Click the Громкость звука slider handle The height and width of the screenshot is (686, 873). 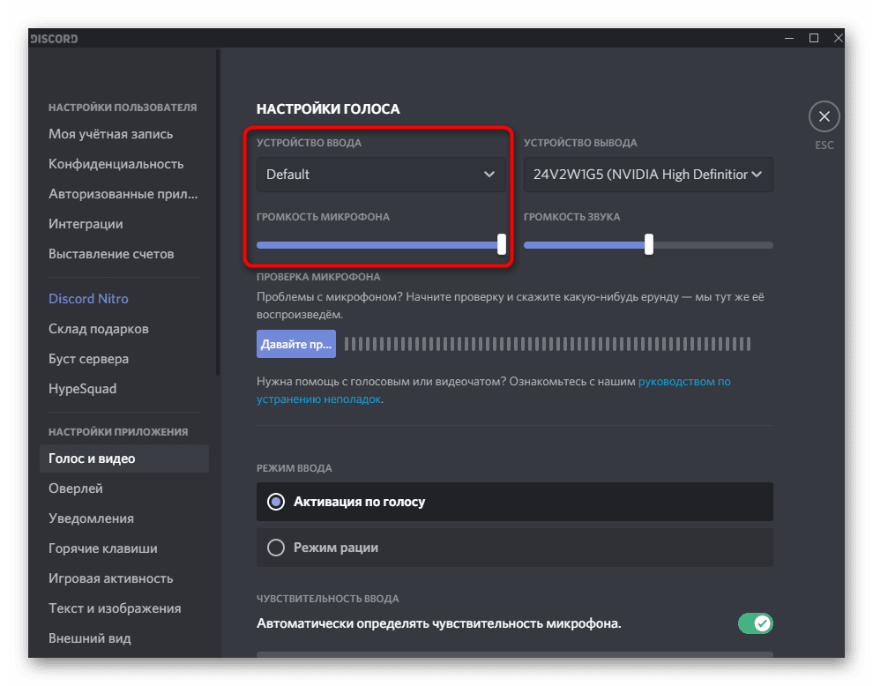[x=649, y=244]
